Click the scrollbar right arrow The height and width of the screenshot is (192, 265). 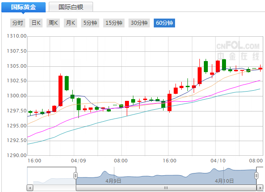click(260, 188)
